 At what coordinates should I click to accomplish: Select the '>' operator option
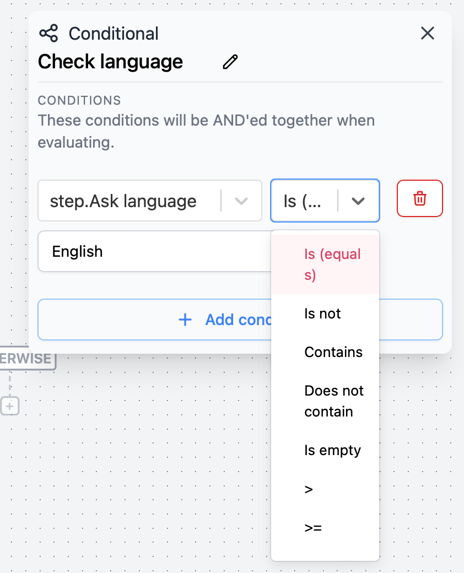pos(309,488)
